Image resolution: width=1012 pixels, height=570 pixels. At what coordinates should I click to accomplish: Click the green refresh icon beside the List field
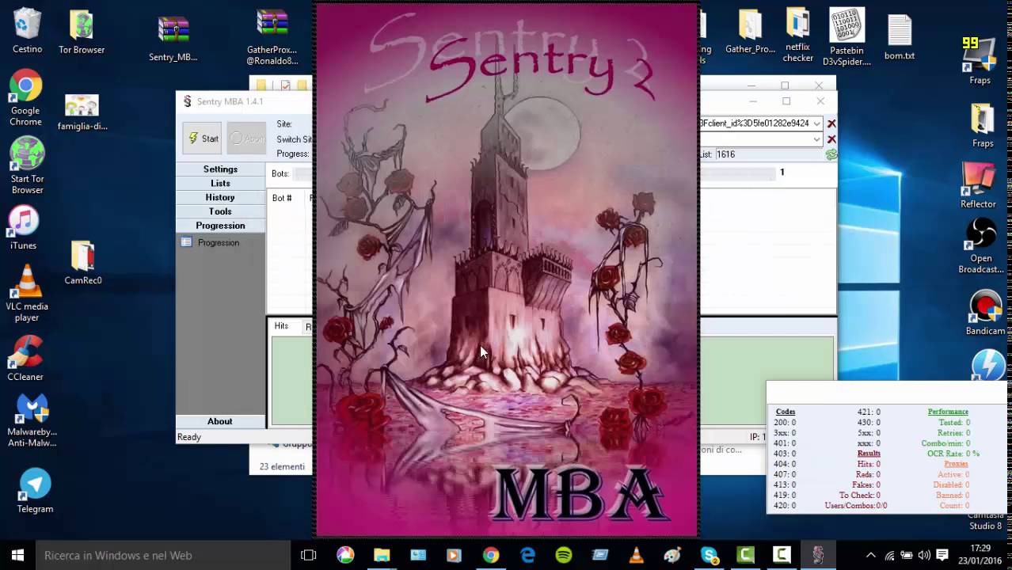[x=831, y=154]
